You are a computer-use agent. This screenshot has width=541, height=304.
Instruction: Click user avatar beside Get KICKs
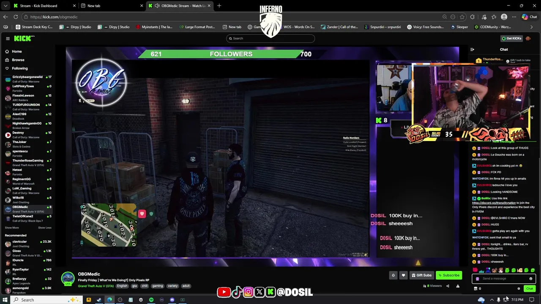click(x=528, y=38)
